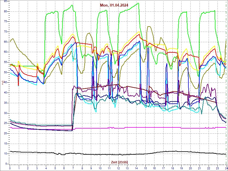
Task: Click the '70' value on the temperature axis
Action: [5, 32]
